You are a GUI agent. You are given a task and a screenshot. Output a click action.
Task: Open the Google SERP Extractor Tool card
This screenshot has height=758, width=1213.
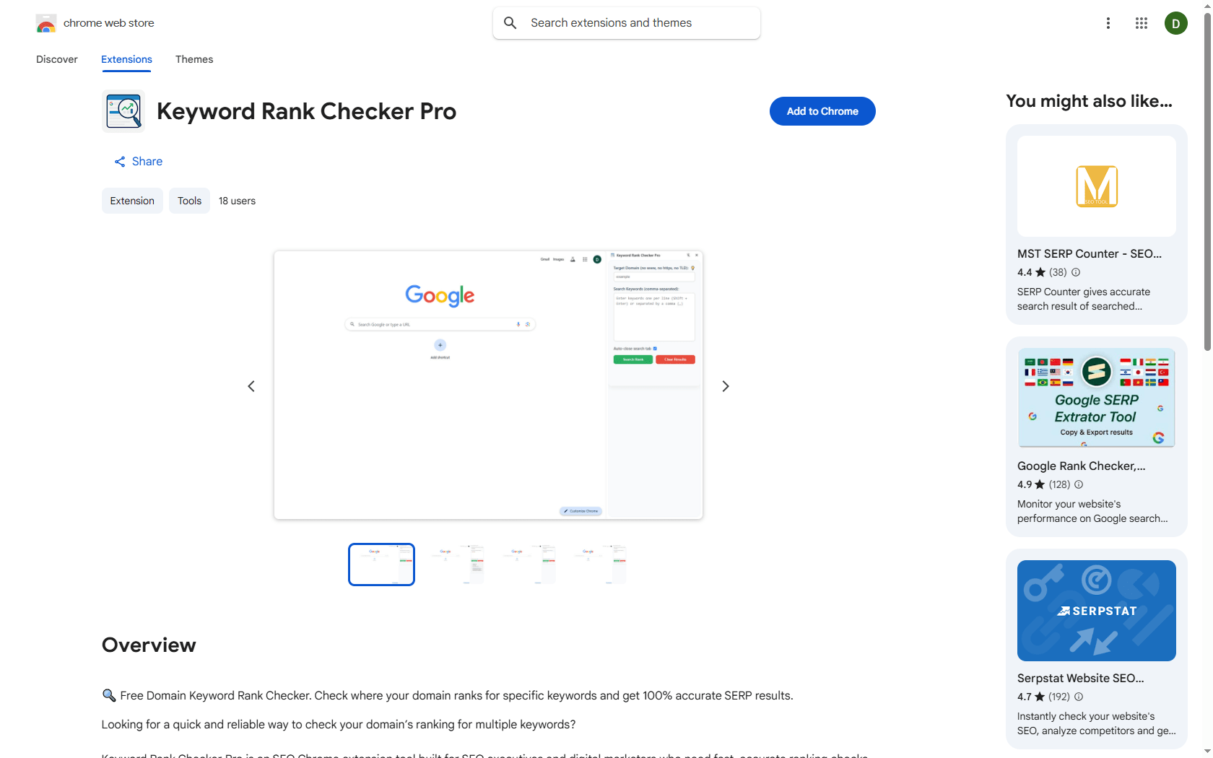pyautogui.click(x=1097, y=437)
